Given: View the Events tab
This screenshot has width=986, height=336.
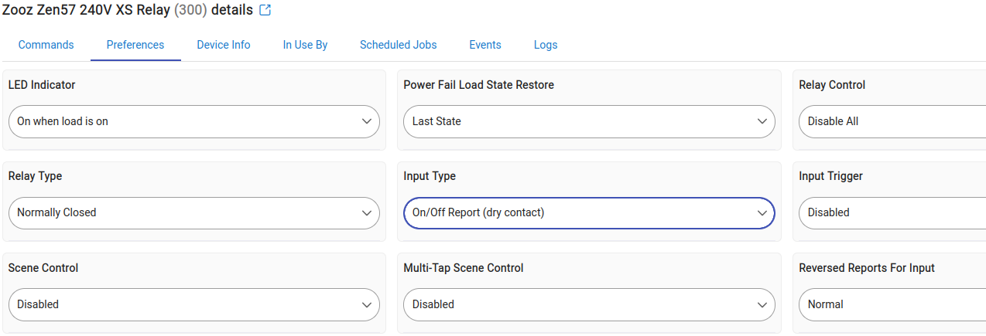Looking at the screenshot, I should click(485, 45).
